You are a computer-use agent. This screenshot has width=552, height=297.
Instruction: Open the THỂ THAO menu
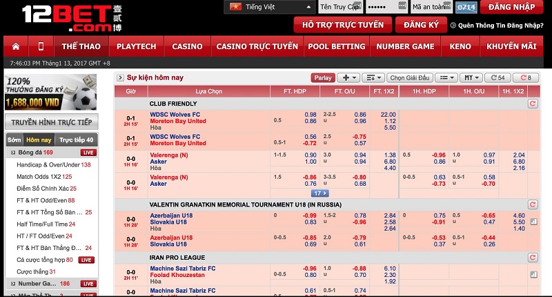tap(81, 46)
